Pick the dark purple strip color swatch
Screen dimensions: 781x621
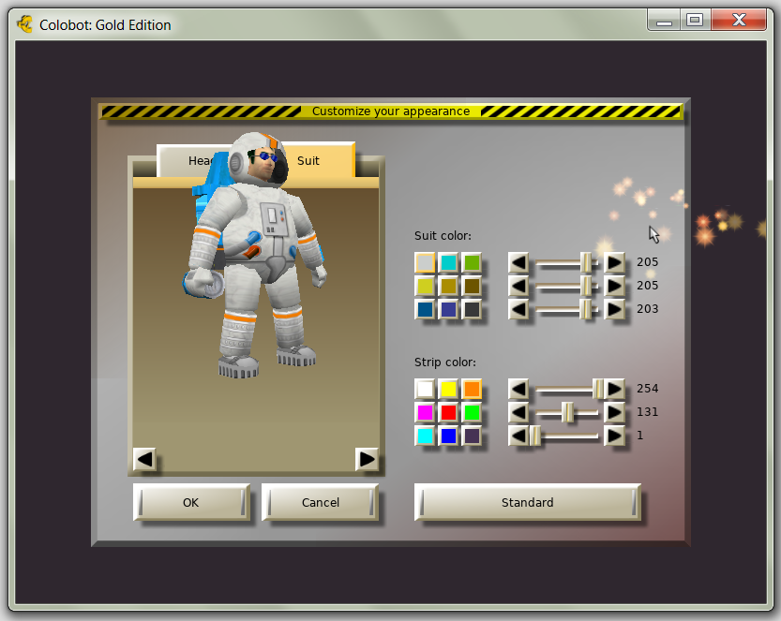click(472, 436)
